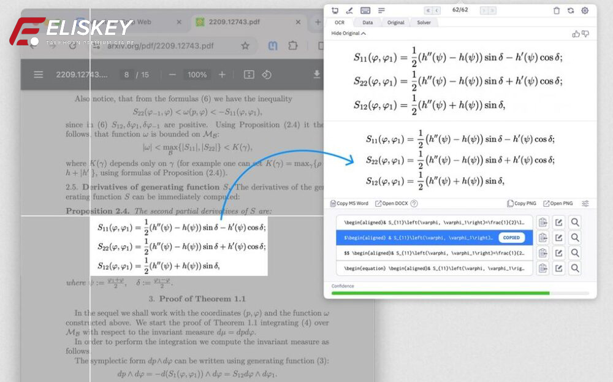Collapse the original image via Hide Original
Viewport: 613px width, 382px height.
346,32
